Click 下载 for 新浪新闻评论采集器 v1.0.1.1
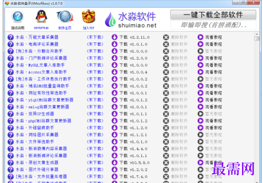 click(x=124, y=156)
